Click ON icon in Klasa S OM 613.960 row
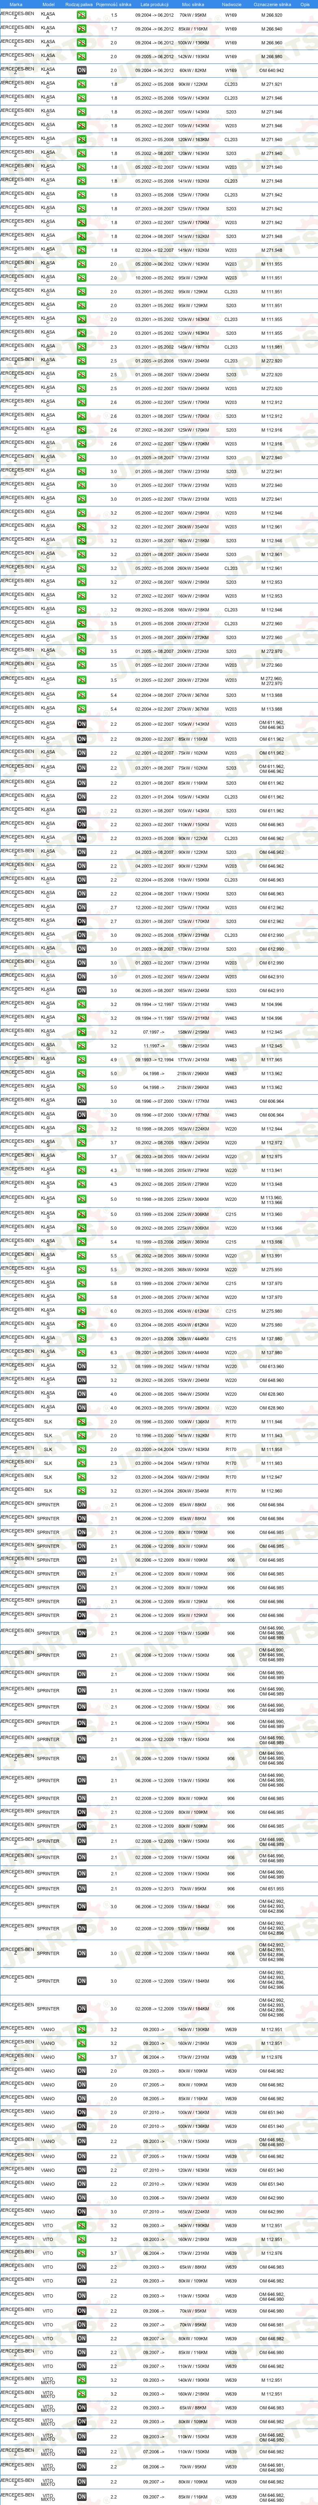 (82, 1366)
